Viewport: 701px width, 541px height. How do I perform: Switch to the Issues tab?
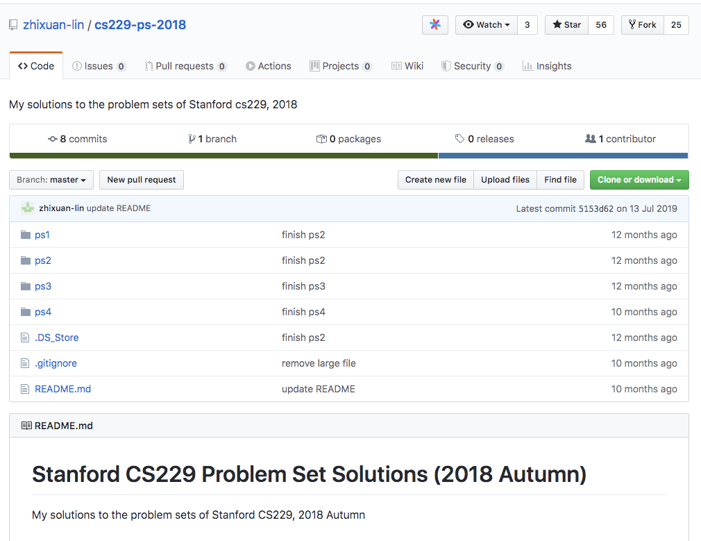(99, 66)
